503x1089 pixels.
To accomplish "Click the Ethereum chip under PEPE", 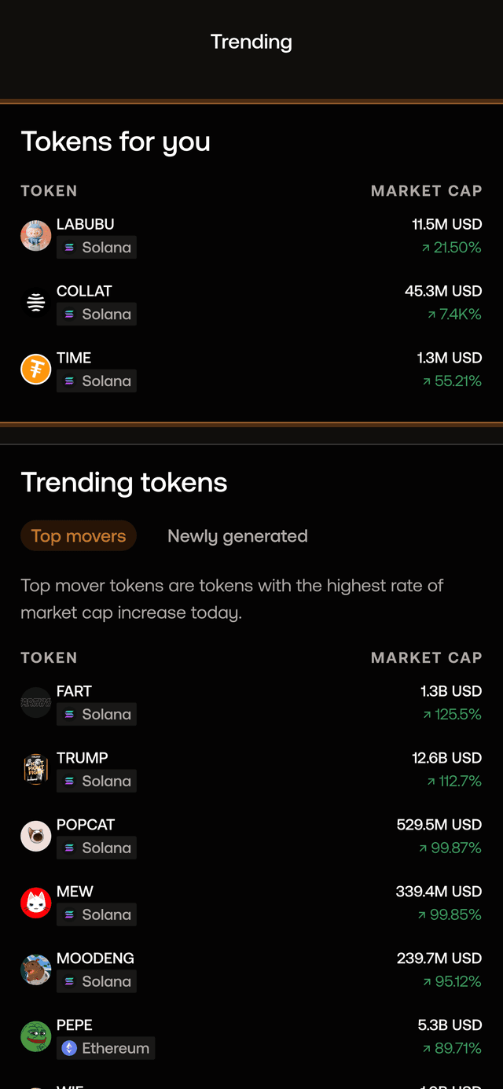I will click(x=105, y=1048).
